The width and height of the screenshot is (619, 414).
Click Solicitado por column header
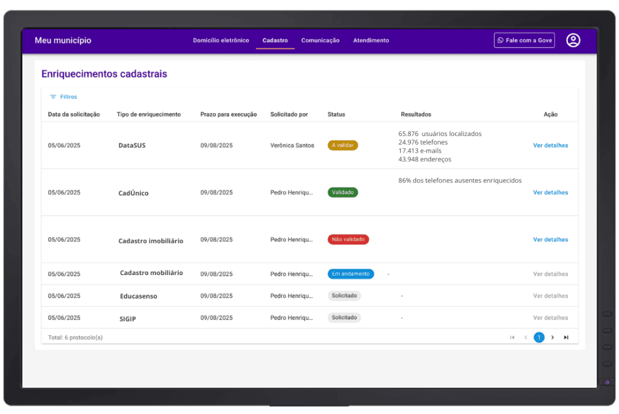click(289, 114)
